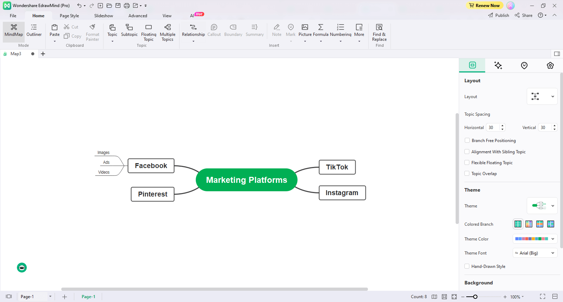Insert Multiple Topics
Viewport: 563px width, 302px height.
pos(168,32)
